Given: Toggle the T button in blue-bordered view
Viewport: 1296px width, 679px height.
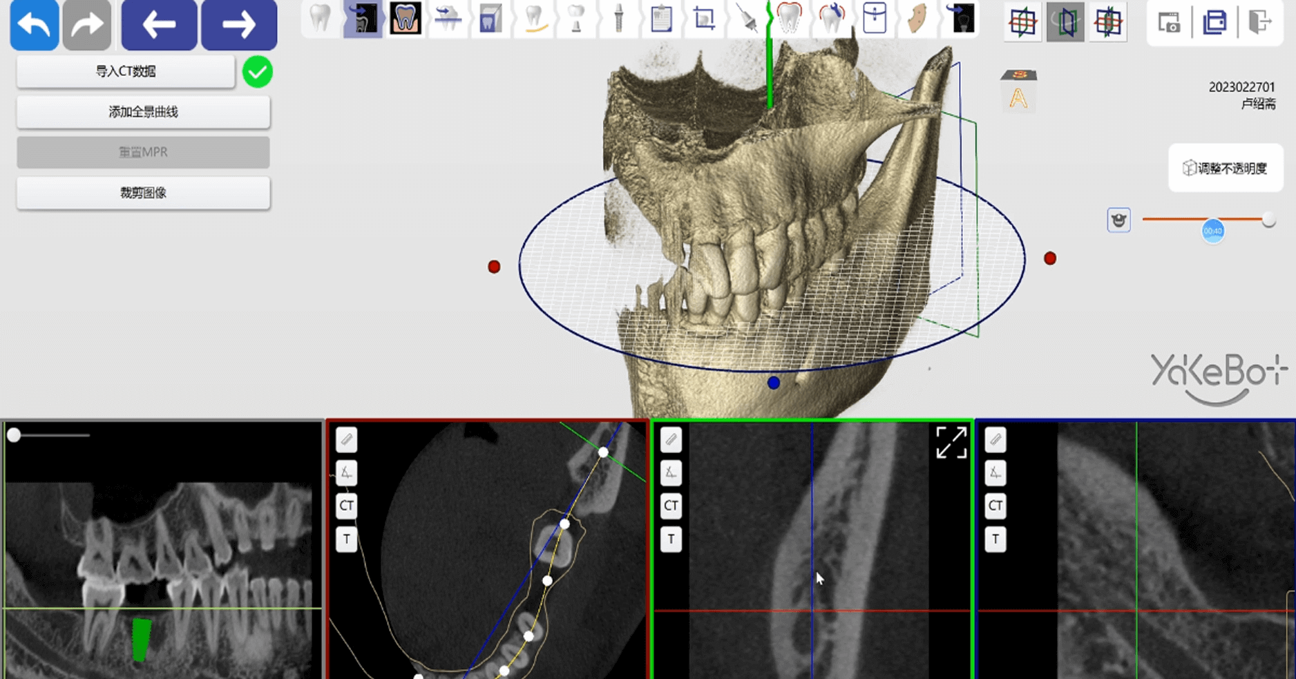Looking at the screenshot, I should pos(995,539).
